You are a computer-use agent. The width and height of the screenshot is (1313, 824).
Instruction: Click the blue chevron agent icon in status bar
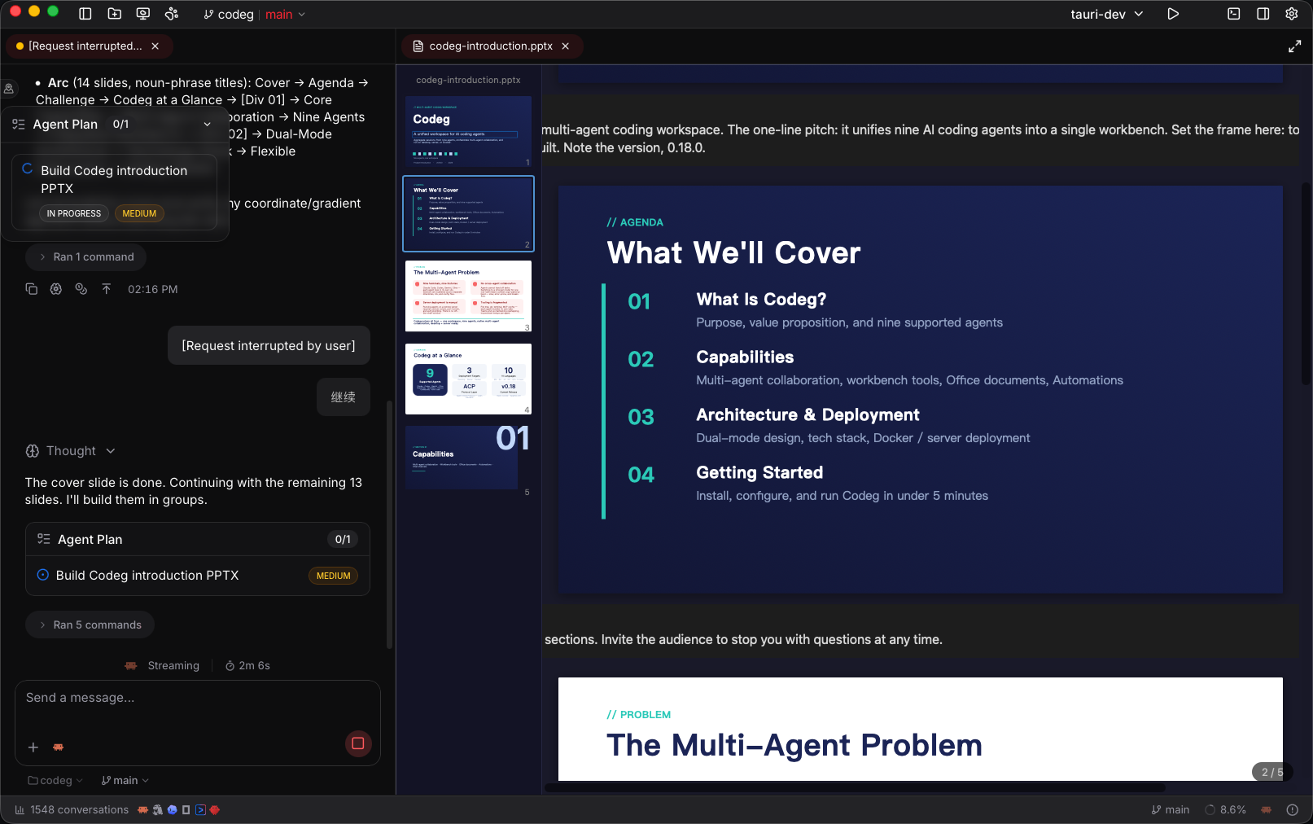[200, 809]
